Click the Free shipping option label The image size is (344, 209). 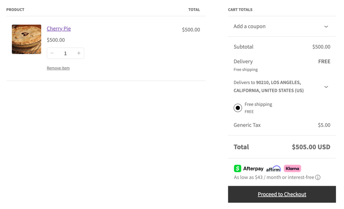tap(258, 104)
